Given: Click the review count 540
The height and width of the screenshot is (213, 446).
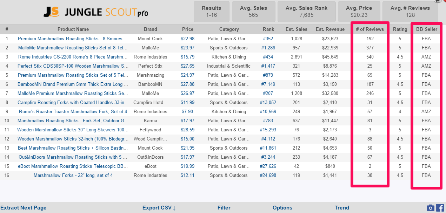Looking at the screenshot, I should [370, 57].
